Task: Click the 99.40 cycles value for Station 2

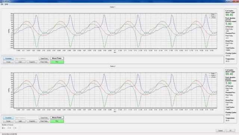Action: point(229,74)
